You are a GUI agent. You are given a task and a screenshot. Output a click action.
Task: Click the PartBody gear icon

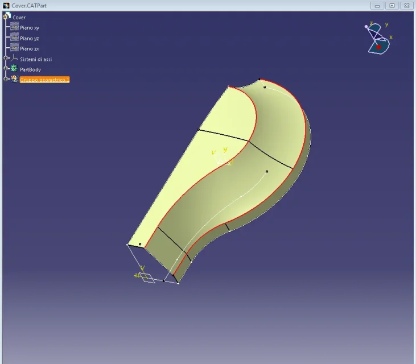click(x=14, y=68)
